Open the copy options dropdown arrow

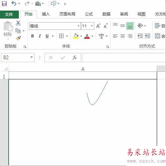[x=24, y=31]
